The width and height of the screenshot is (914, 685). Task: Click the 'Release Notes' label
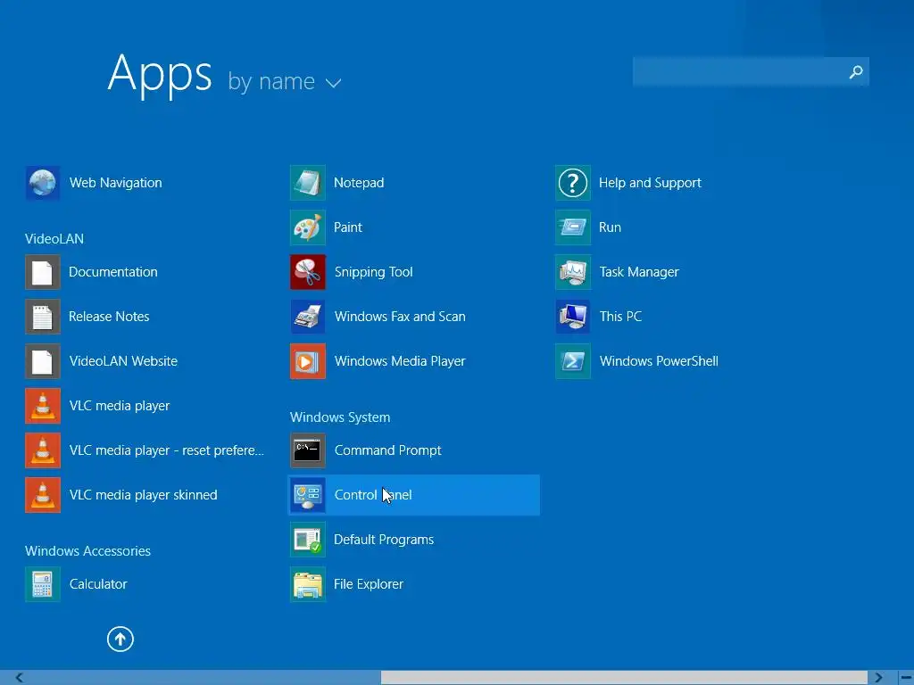tap(109, 317)
